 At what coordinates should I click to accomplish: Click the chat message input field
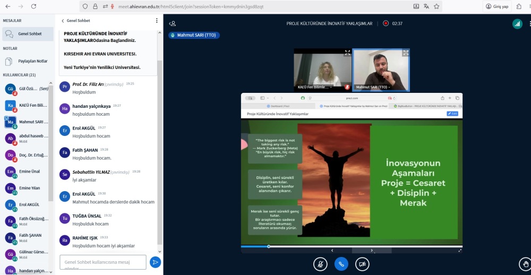[x=103, y=262]
